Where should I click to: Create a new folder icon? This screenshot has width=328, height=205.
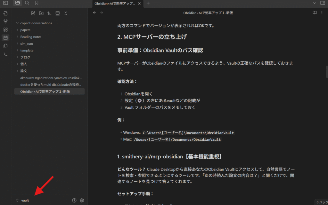tap(41, 13)
